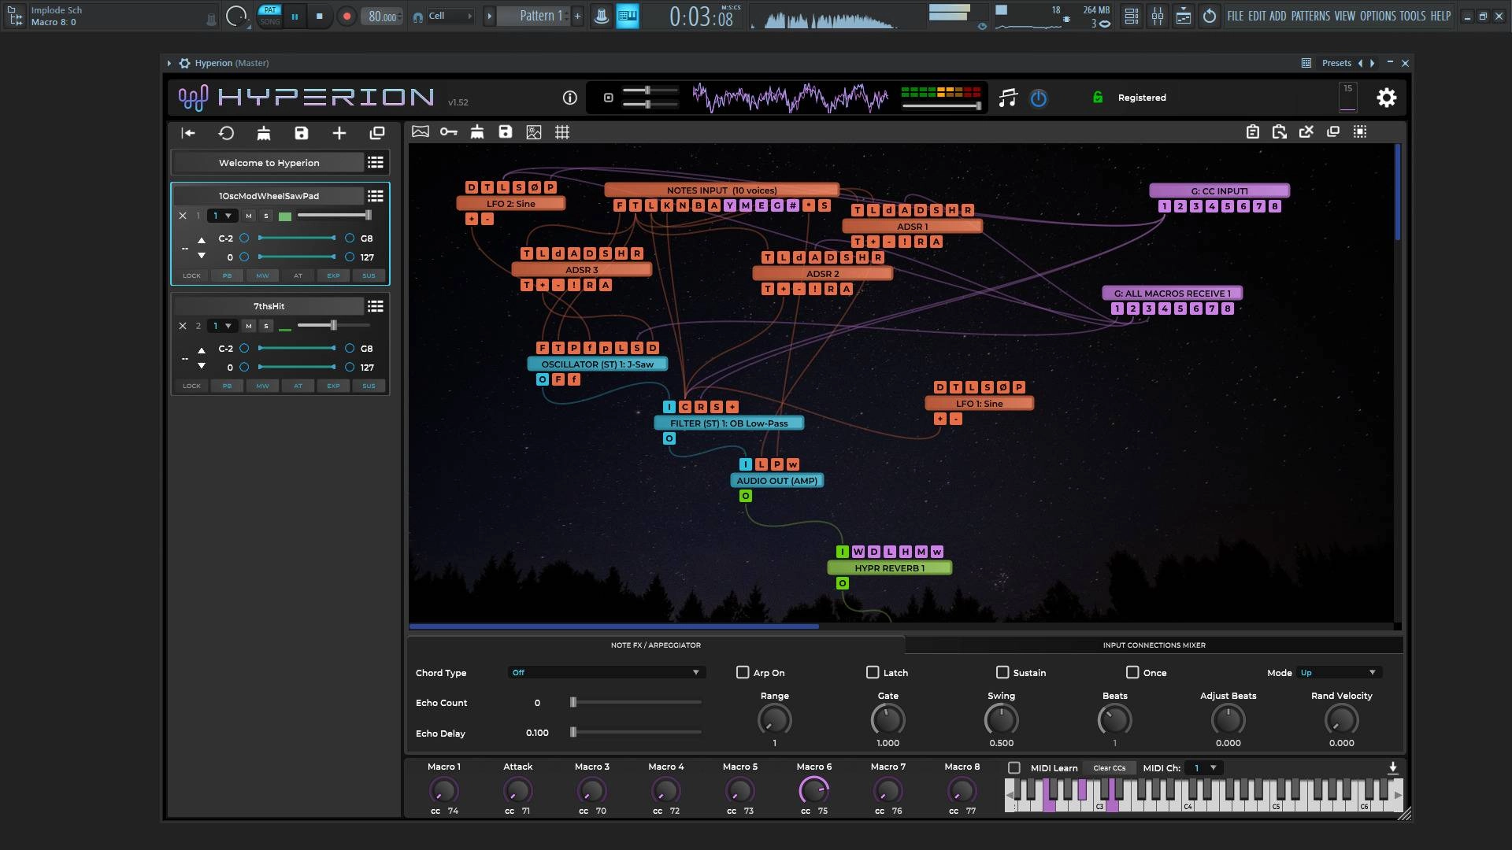1512x850 pixels.
Task: Open the 1OscModWheelSawPad list menu
Action: (376, 195)
